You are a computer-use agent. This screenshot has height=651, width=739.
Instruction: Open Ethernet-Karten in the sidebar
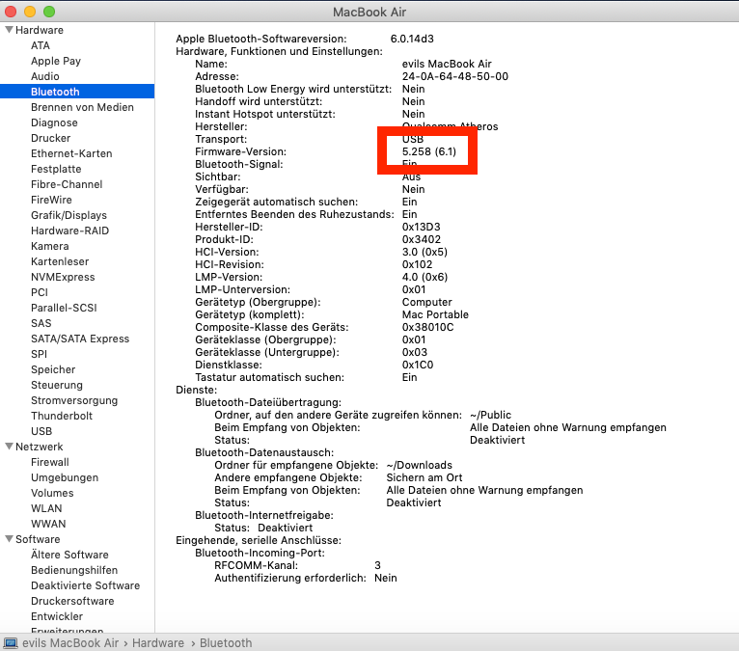coord(71,153)
